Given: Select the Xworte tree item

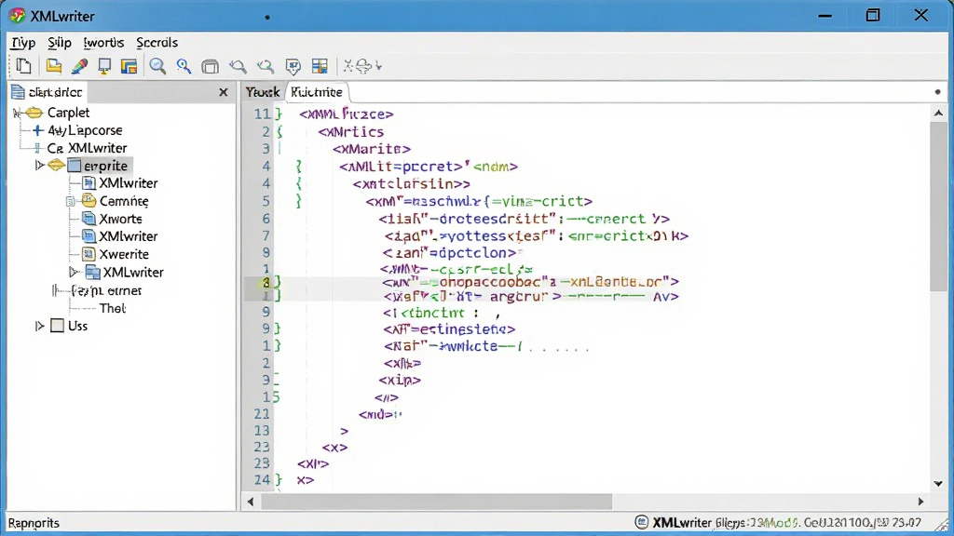Looking at the screenshot, I should tap(120, 219).
